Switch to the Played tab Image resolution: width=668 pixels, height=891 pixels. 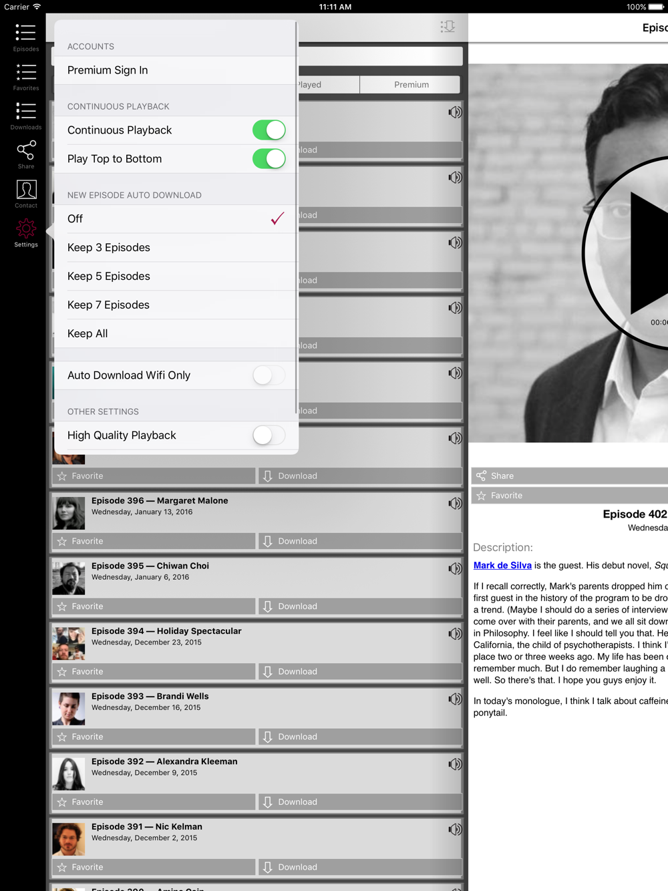[x=329, y=85]
